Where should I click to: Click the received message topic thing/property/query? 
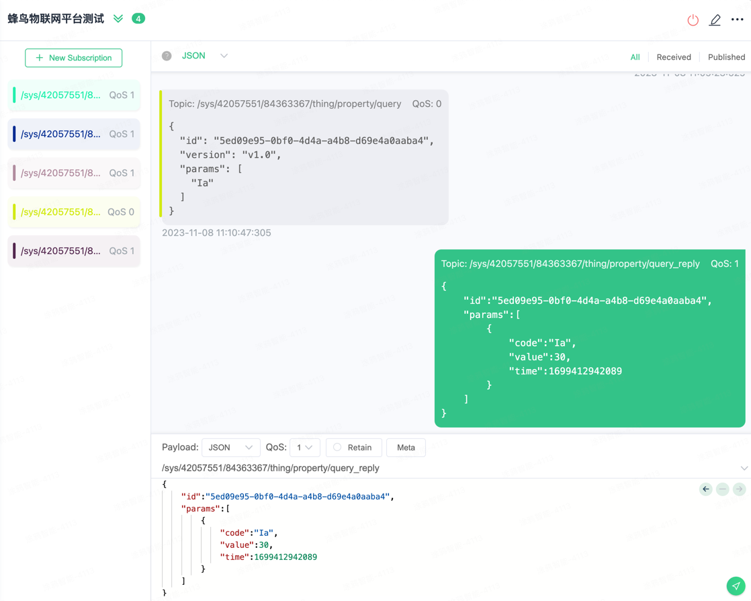285,104
